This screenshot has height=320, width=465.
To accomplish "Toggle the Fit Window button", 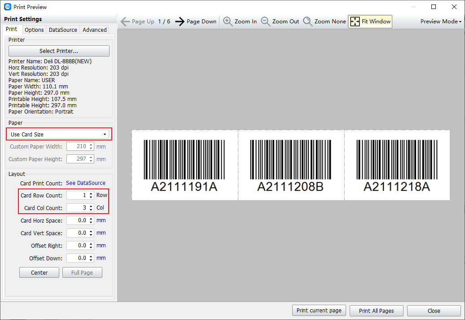I will pyautogui.click(x=370, y=22).
